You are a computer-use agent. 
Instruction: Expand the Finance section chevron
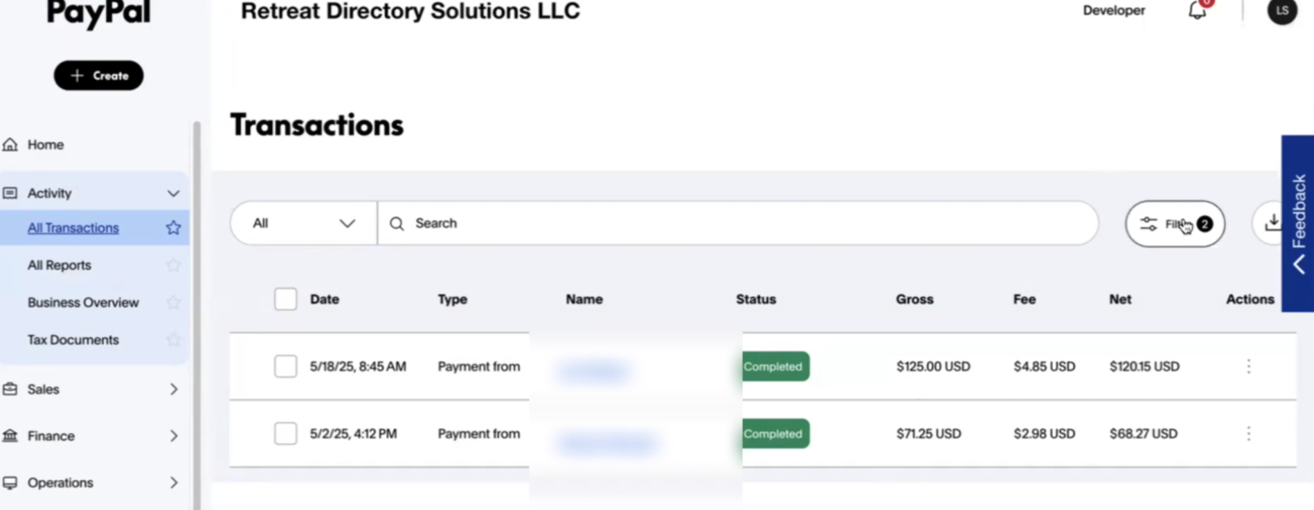[174, 436]
